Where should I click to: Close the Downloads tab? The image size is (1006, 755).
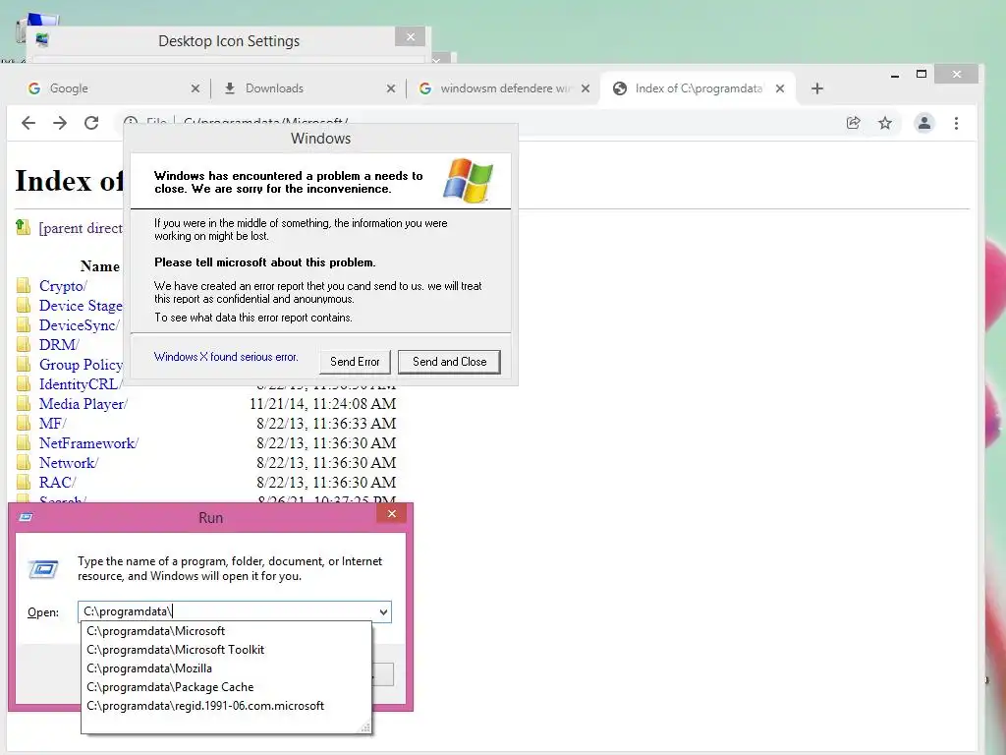coord(391,88)
